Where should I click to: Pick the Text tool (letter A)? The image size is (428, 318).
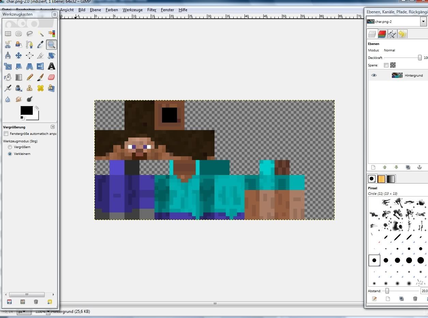point(51,66)
